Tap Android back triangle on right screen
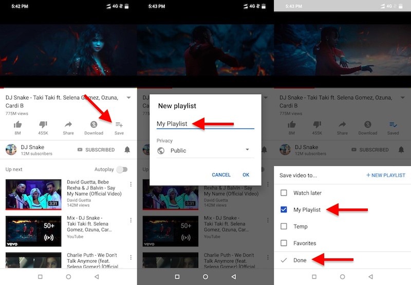The width and height of the screenshot is (411, 285). [x=370, y=277]
